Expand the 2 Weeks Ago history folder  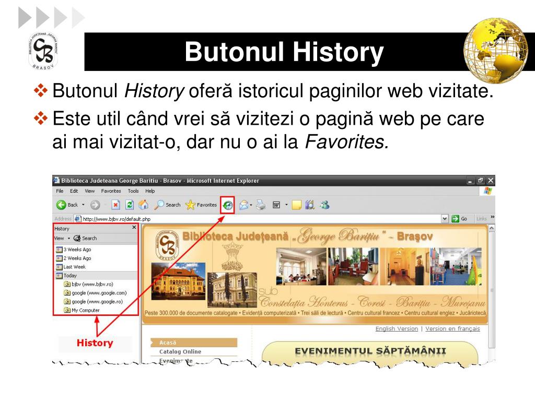[74, 258]
